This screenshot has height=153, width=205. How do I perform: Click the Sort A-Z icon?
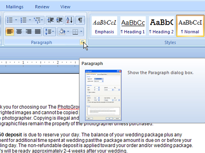pos(69,20)
